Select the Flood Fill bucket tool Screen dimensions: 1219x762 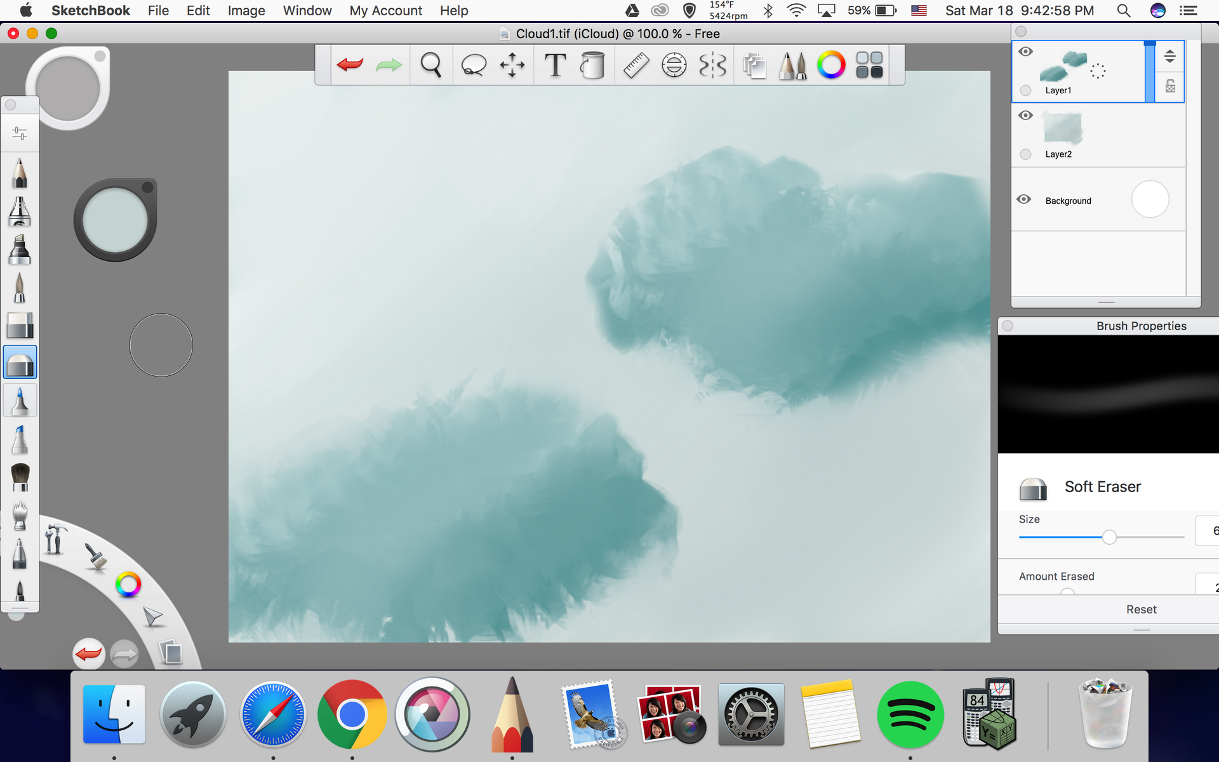point(593,65)
